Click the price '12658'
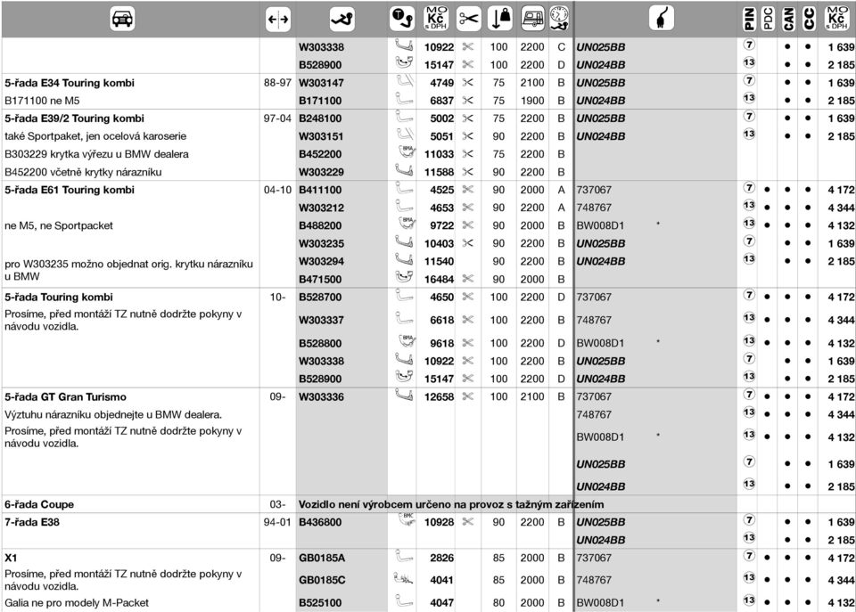856x612 pixels. point(439,397)
